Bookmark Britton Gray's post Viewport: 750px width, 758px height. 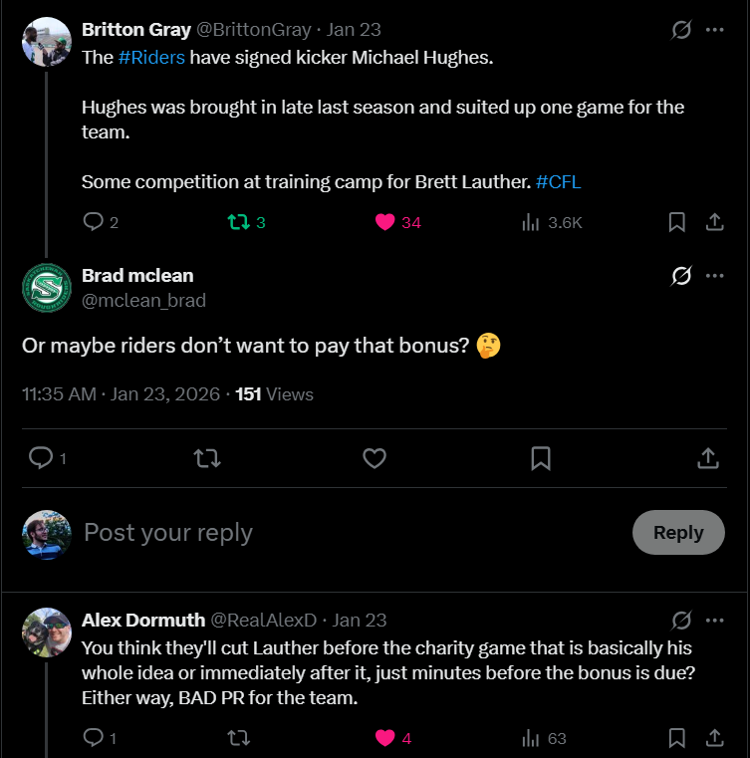point(676,222)
